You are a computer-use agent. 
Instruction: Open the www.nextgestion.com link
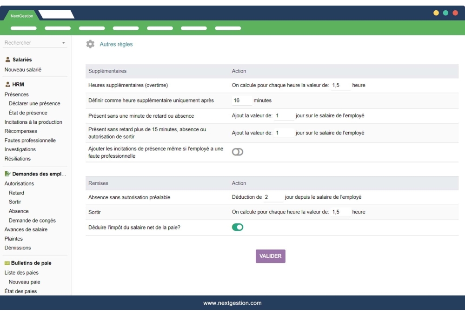[x=232, y=303]
